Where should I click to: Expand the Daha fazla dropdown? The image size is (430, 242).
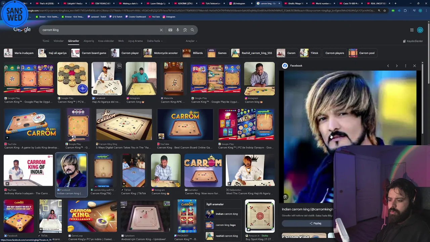(155, 41)
